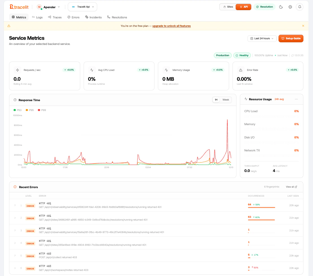Click the 6 fingerprints text
The width and height of the screenshot is (313, 276).
pyautogui.click(x=271, y=187)
